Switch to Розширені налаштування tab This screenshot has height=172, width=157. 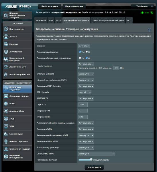point(76,20)
